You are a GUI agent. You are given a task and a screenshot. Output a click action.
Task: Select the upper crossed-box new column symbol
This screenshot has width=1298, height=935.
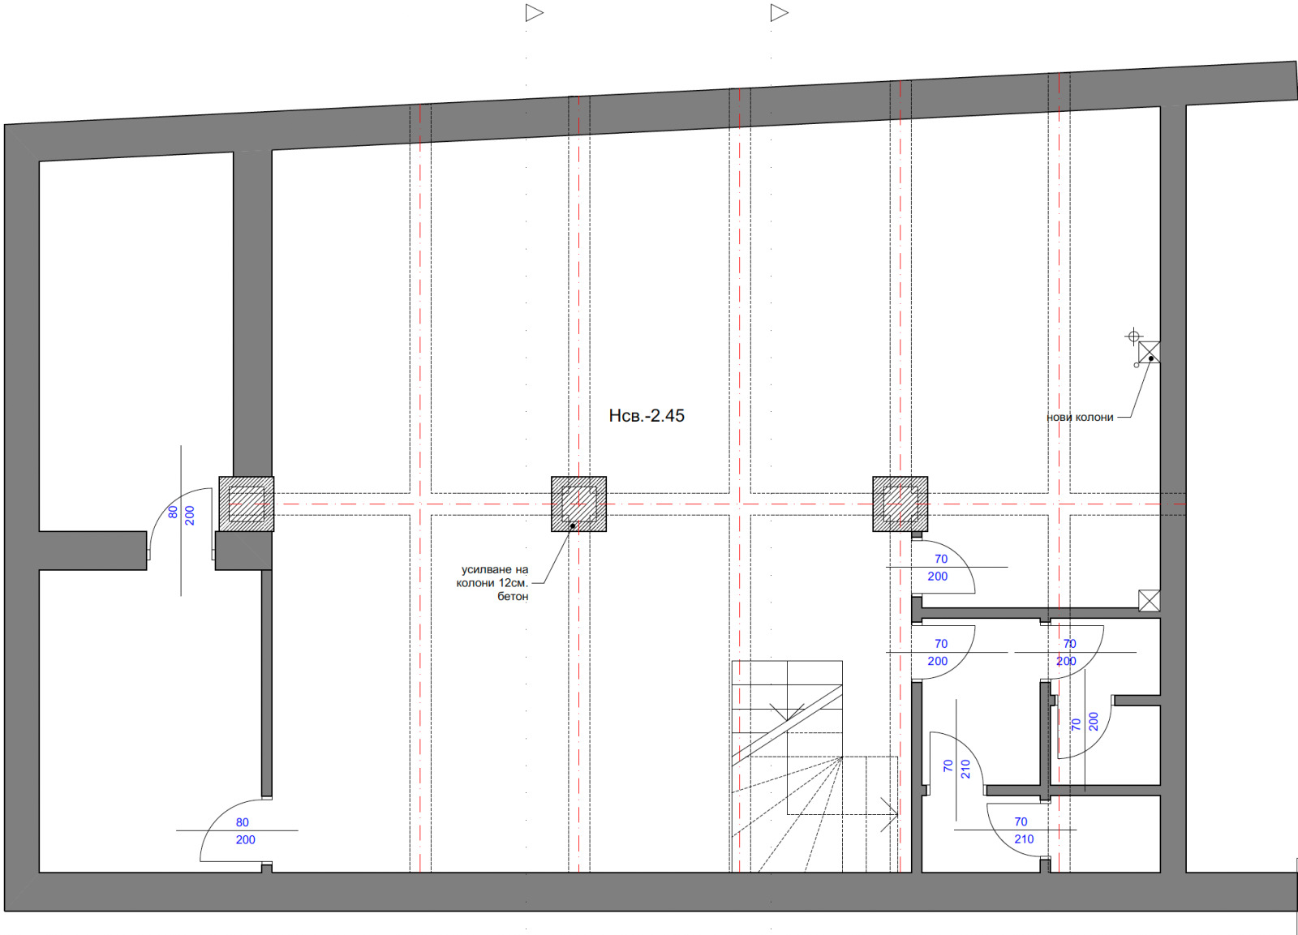(1149, 352)
